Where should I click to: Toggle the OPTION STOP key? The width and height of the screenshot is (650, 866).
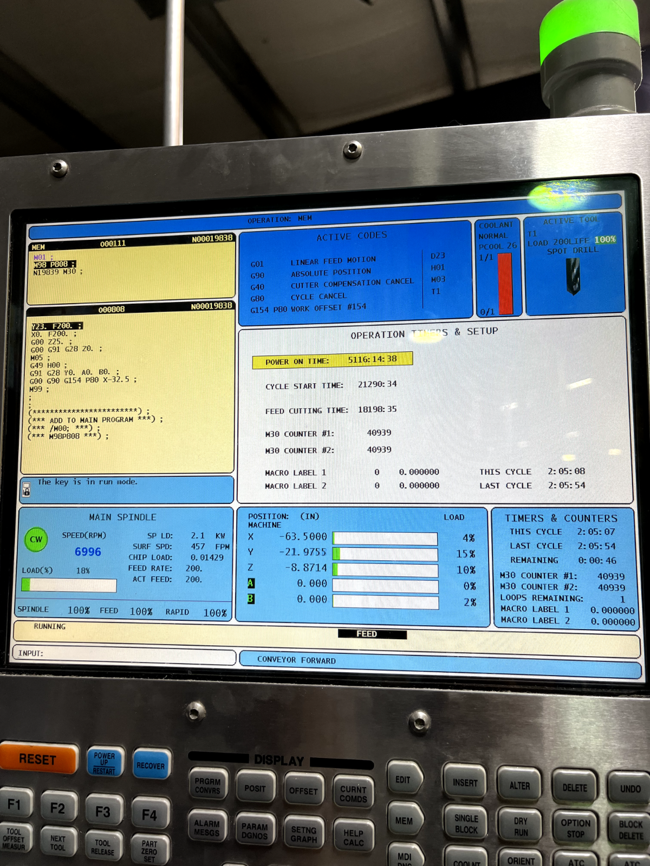tap(575, 828)
